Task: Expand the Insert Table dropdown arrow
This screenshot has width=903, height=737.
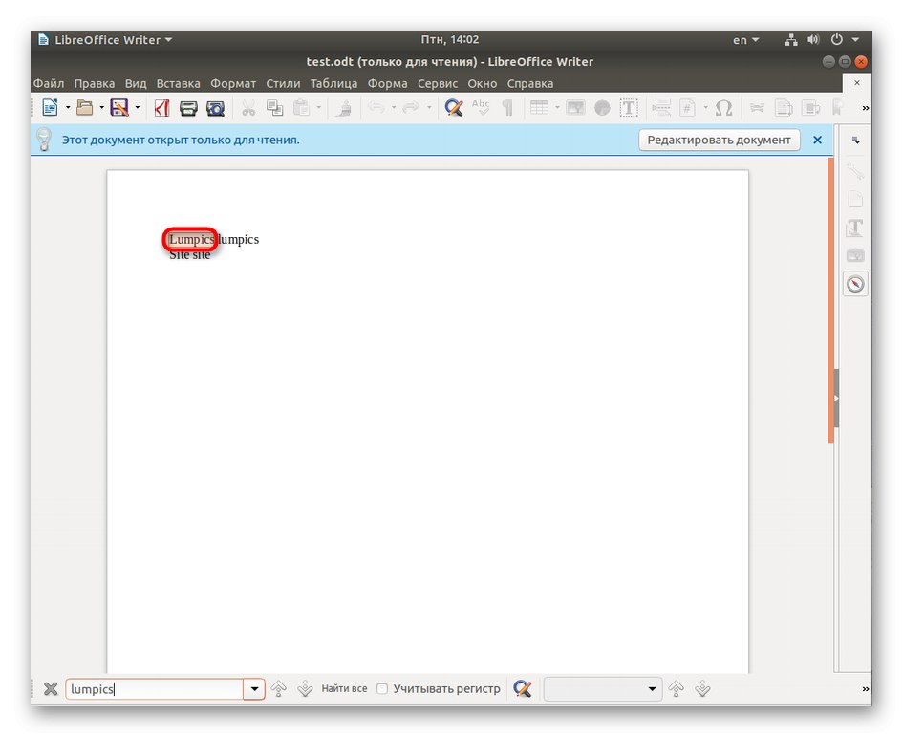Action: 557,108
